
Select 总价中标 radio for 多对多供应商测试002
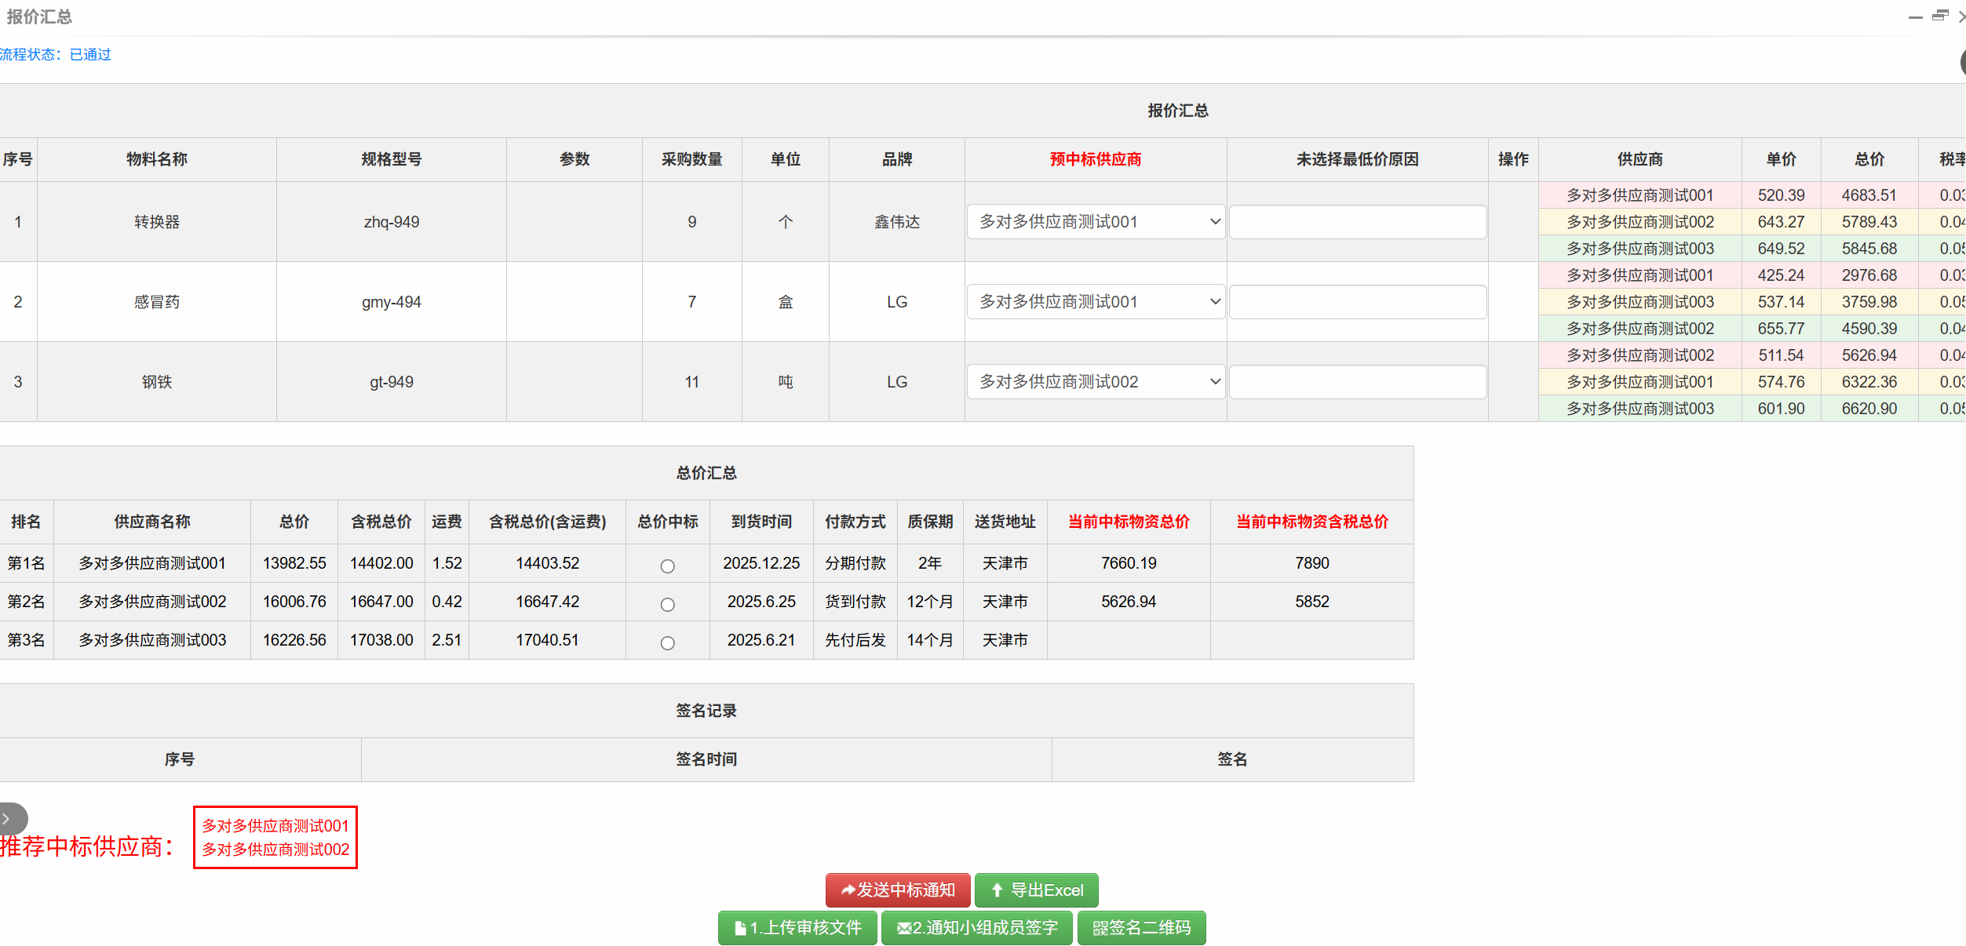click(667, 604)
